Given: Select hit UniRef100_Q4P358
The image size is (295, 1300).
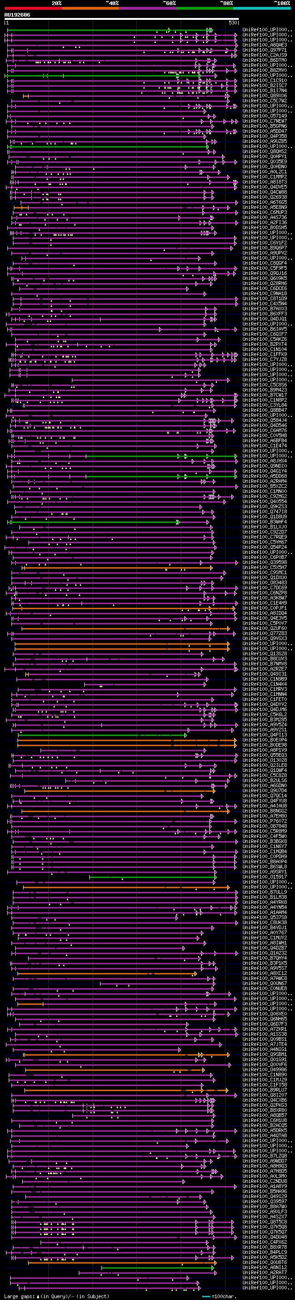Looking at the screenshot, I should (265, 136).
